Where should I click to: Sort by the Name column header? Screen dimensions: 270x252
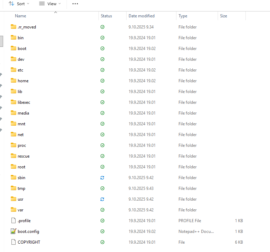[20, 16]
